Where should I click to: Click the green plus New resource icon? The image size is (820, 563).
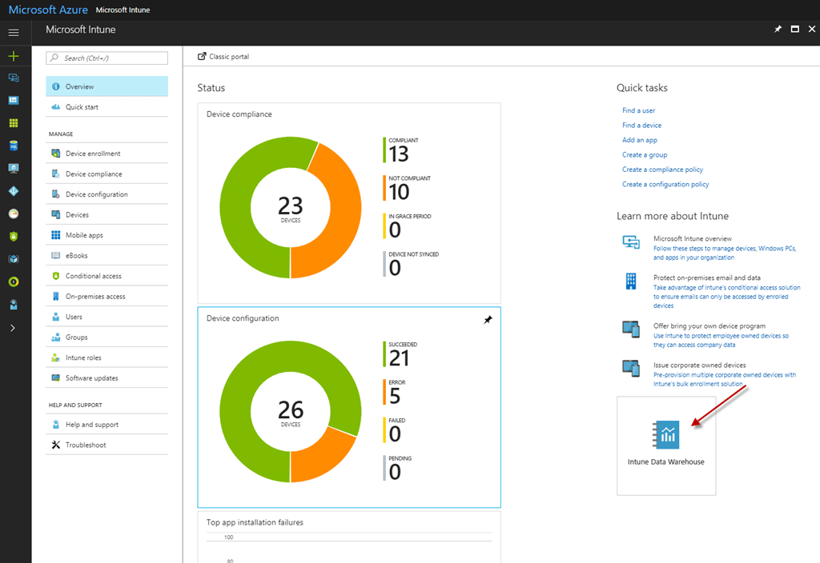click(14, 56)
